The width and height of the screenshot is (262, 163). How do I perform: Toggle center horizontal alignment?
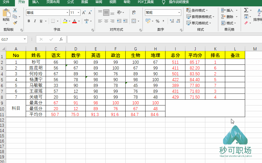[x=106, y=21]
